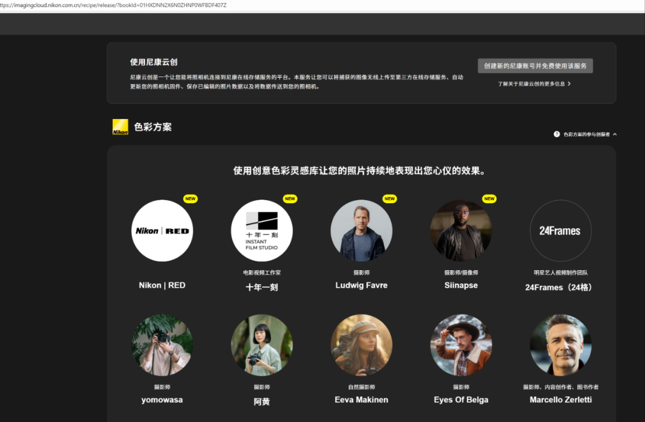The width and height of the screenshot is (645, 422).
Task: Click the 使用尼康云创 heading
Action: [154, 62]
